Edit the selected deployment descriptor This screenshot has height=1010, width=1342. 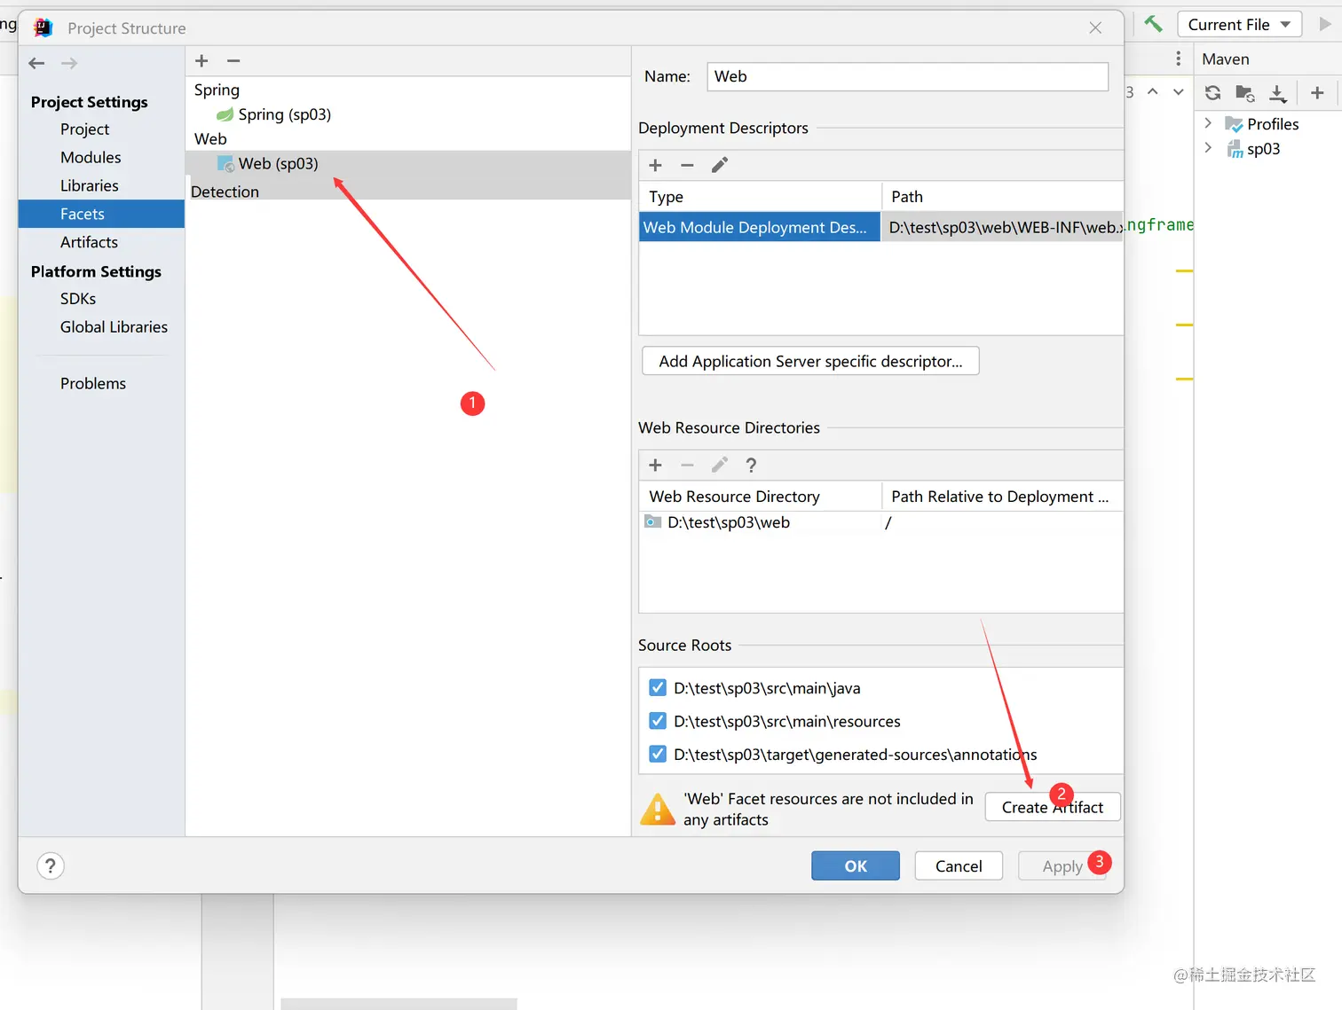720,165
